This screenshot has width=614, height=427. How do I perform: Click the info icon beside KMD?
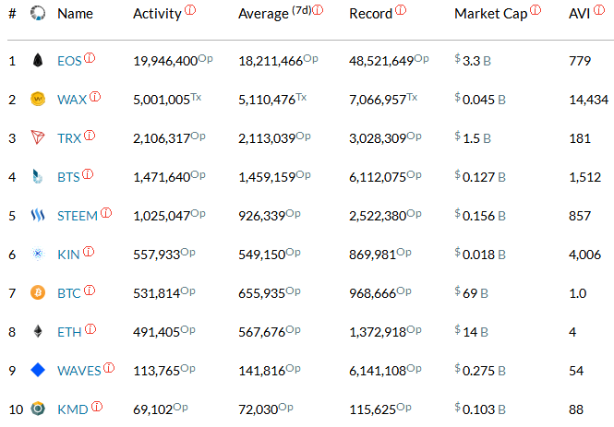(97, 407)
